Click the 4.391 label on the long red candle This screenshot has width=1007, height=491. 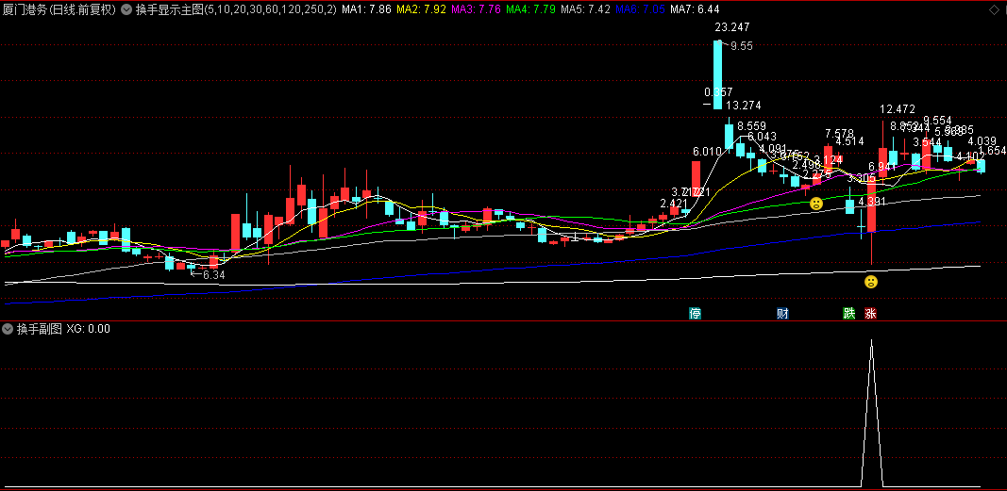pyautogui.click(x=872, y=202)
